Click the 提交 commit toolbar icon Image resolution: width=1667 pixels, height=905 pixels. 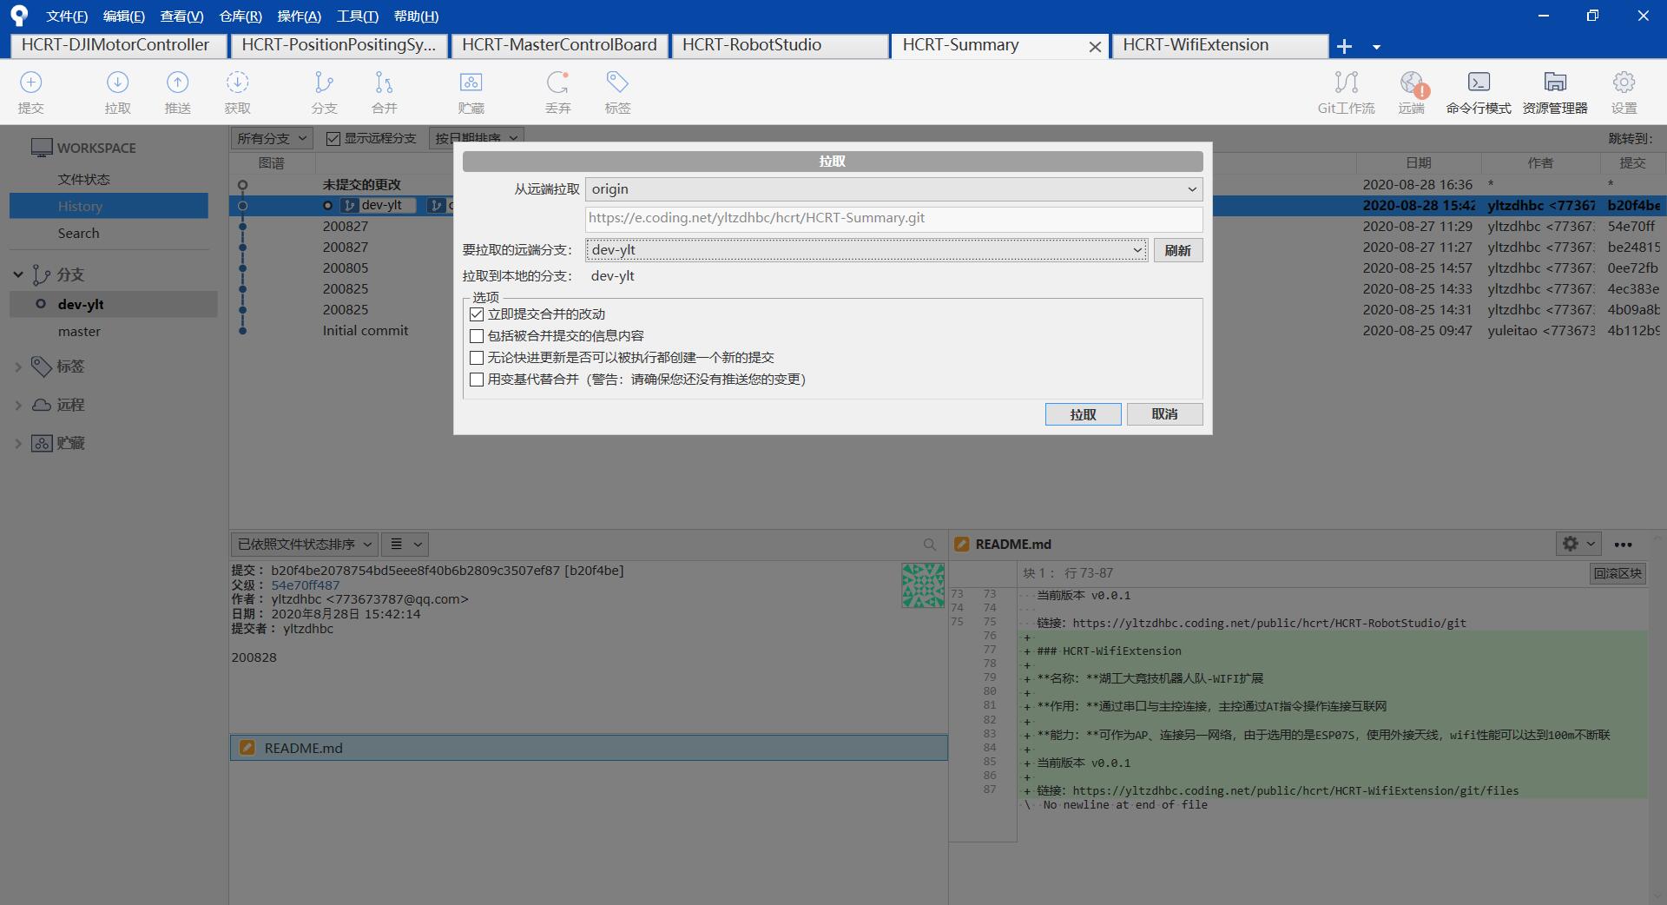point(30,83)
